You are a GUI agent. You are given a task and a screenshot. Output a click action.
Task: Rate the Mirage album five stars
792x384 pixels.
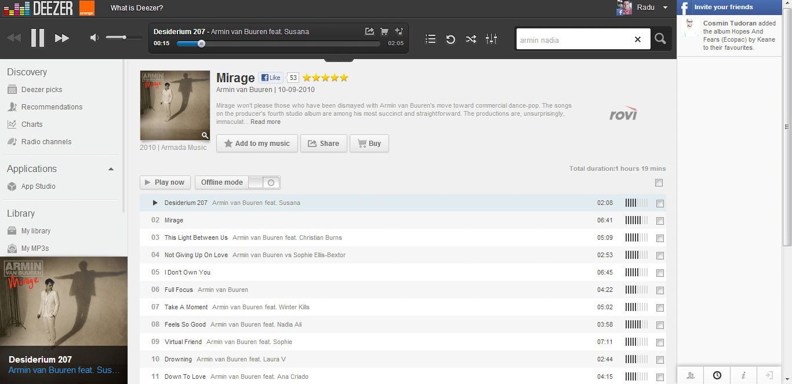[x=344, y=78]
